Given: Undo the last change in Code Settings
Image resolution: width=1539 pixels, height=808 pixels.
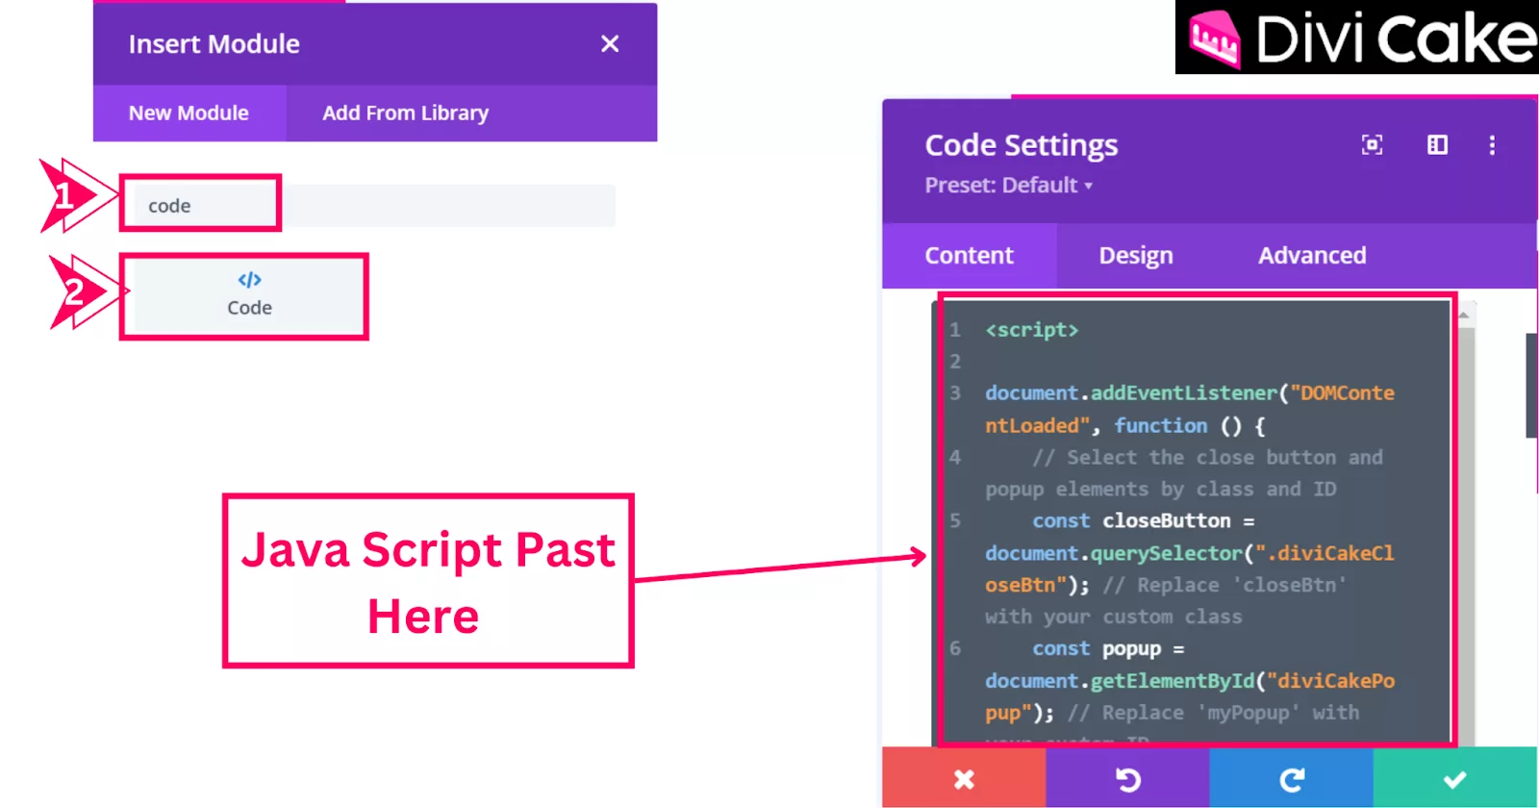Looking at the screenshot, I should tap(1127, 778).
